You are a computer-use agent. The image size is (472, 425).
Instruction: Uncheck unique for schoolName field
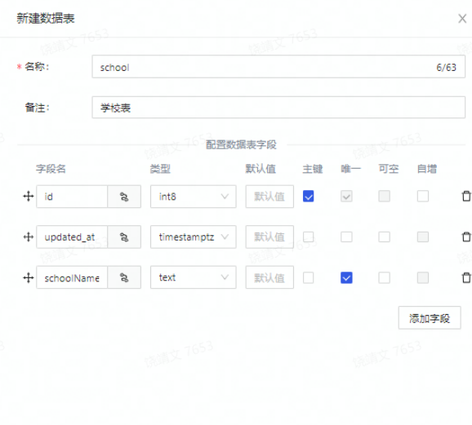click(x=346, y=277)
